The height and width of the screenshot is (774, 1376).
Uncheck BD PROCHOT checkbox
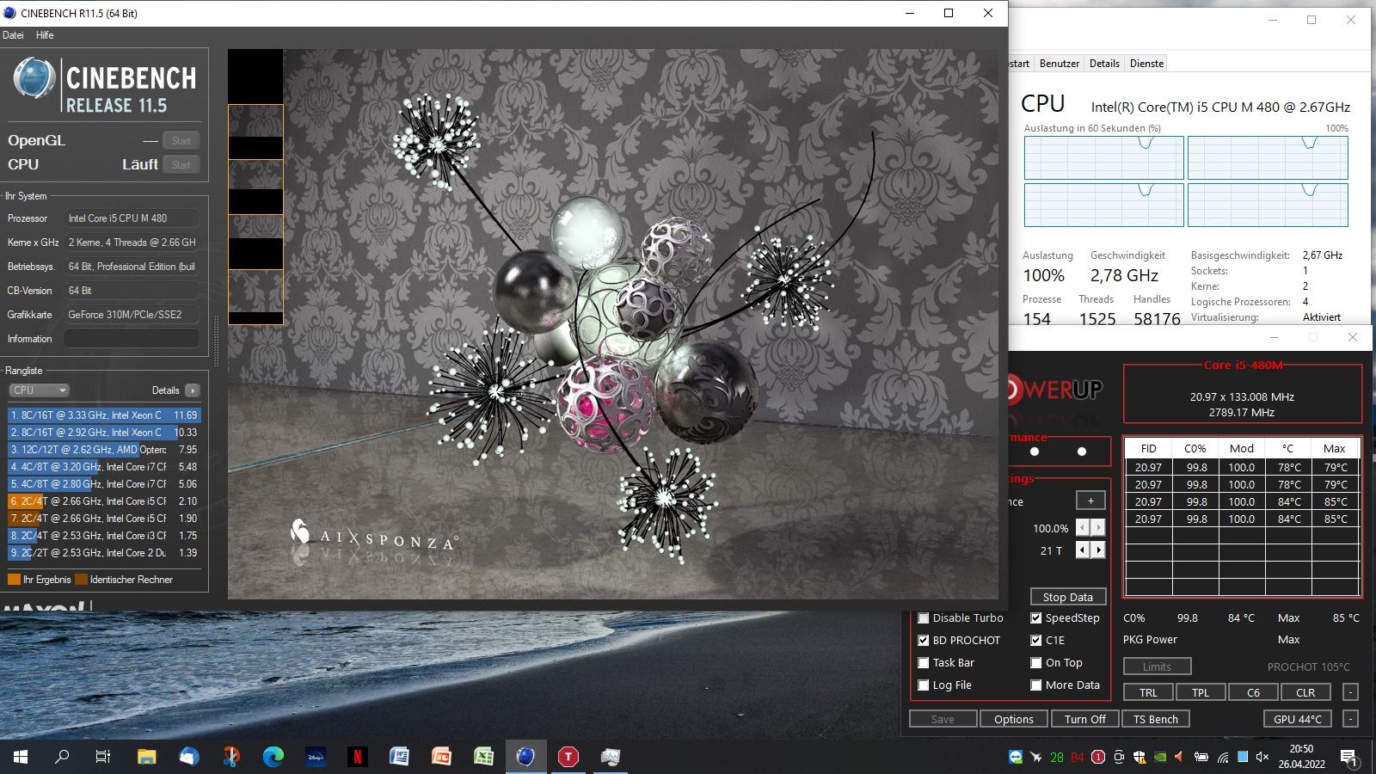[x=924, y=641]
